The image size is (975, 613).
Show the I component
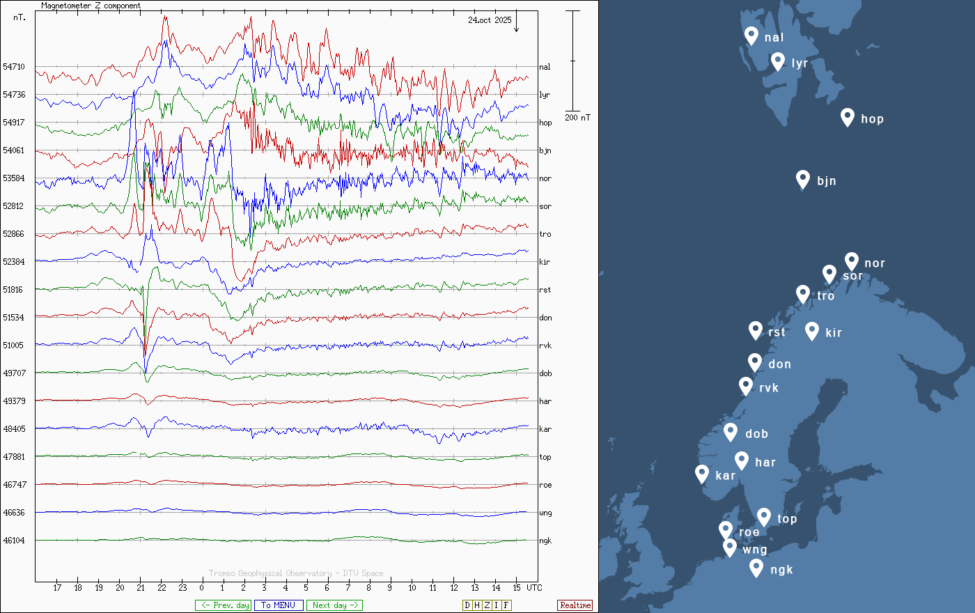(497, 605)
